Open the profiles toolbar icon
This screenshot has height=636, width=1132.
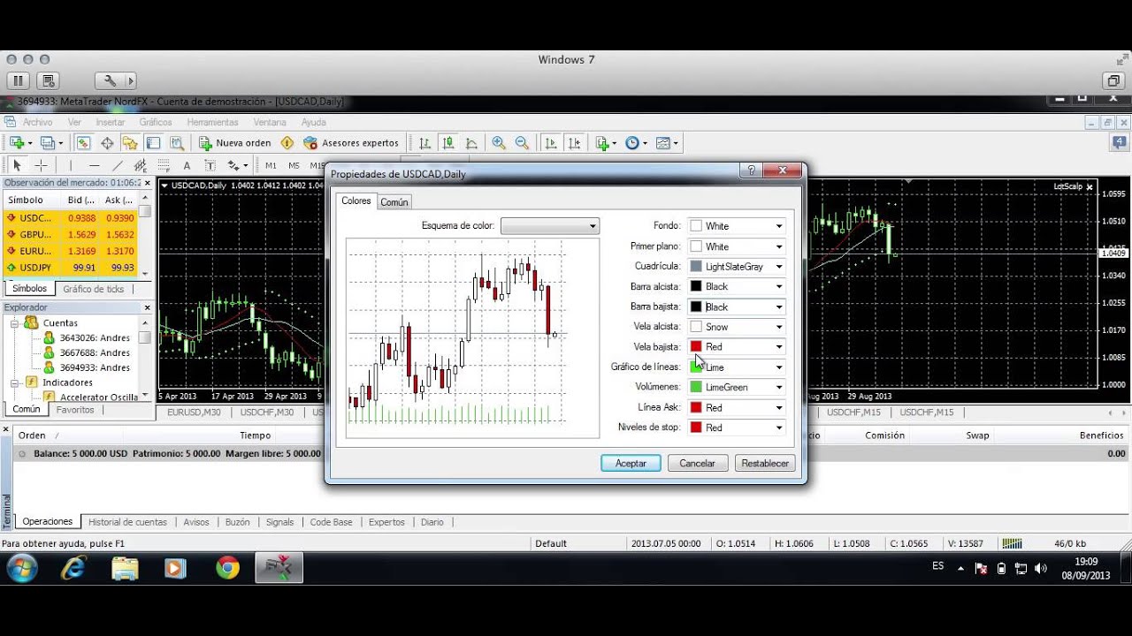(x=48, y=142)
